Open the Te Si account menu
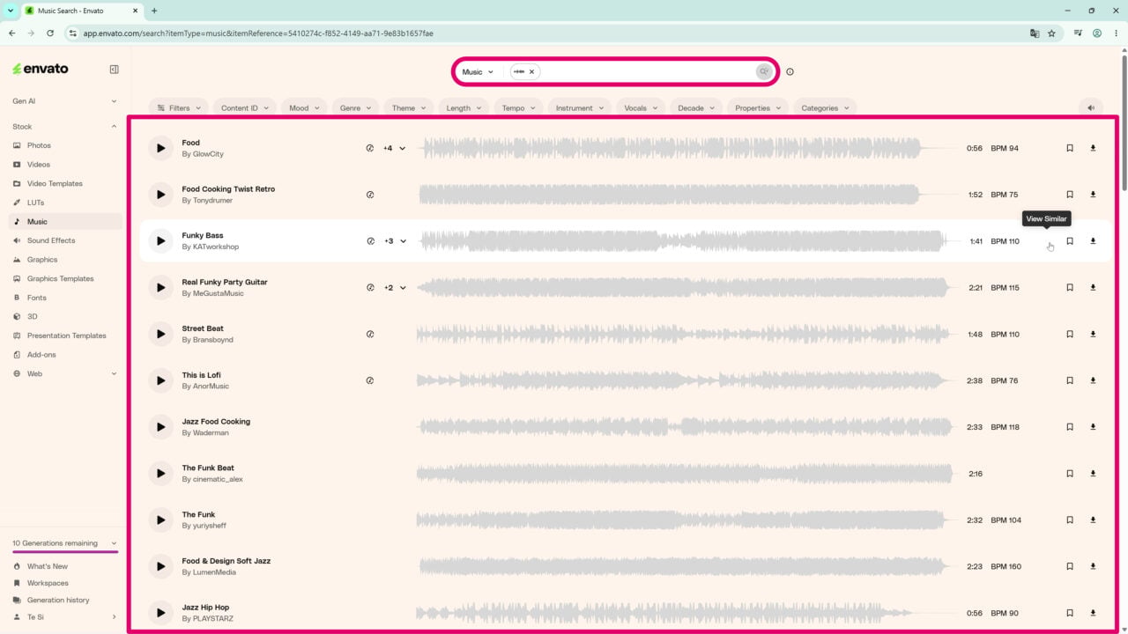1128x634 pixels. 64,617
